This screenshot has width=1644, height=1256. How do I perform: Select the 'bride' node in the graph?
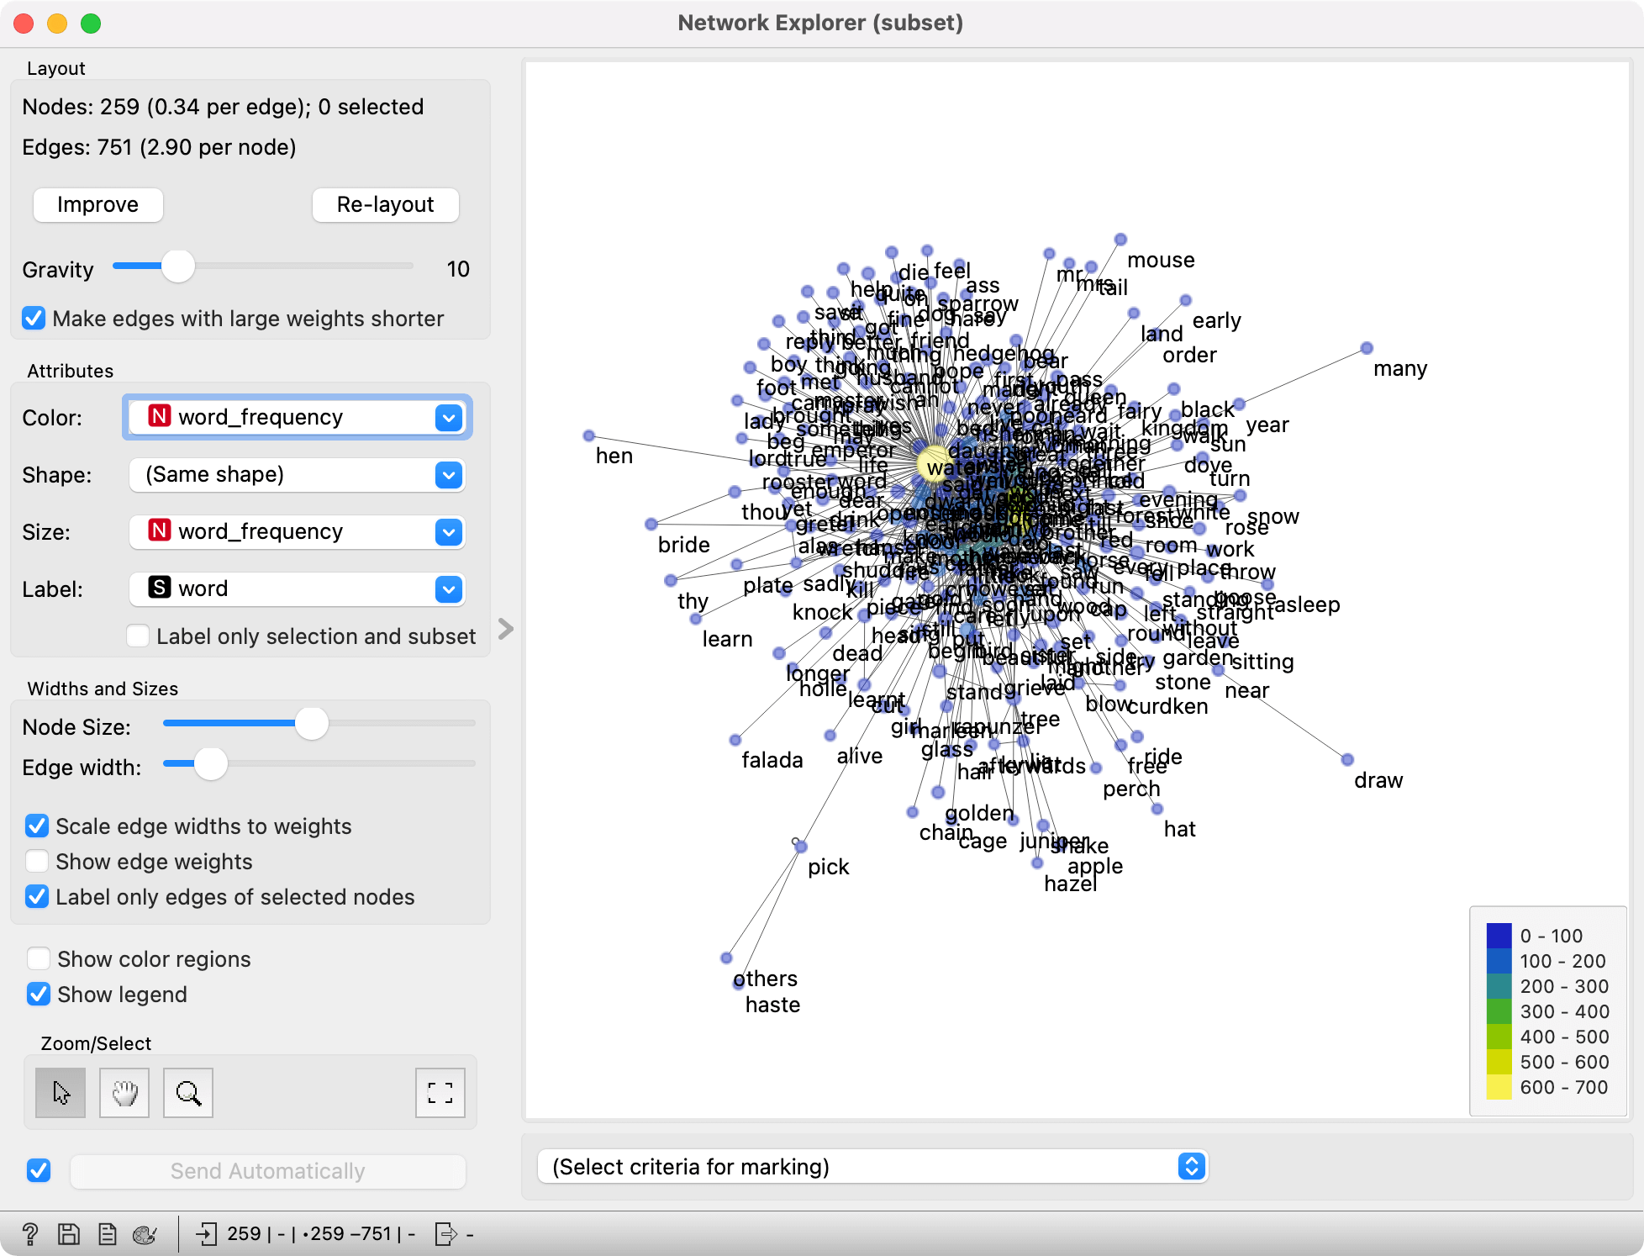click(651, 525)
